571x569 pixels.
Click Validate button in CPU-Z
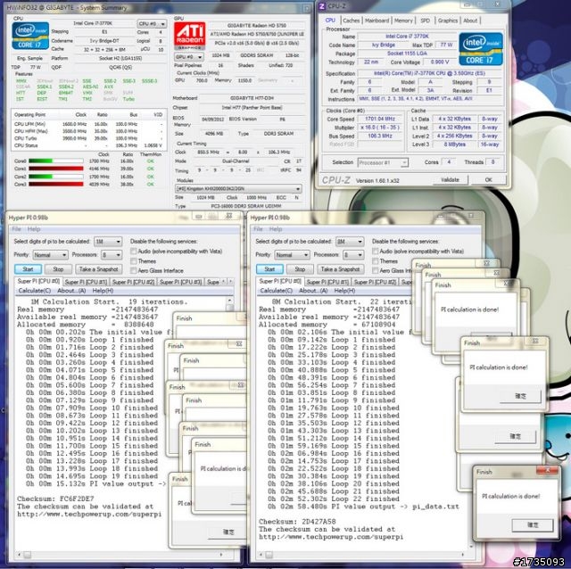coord(450,180)
